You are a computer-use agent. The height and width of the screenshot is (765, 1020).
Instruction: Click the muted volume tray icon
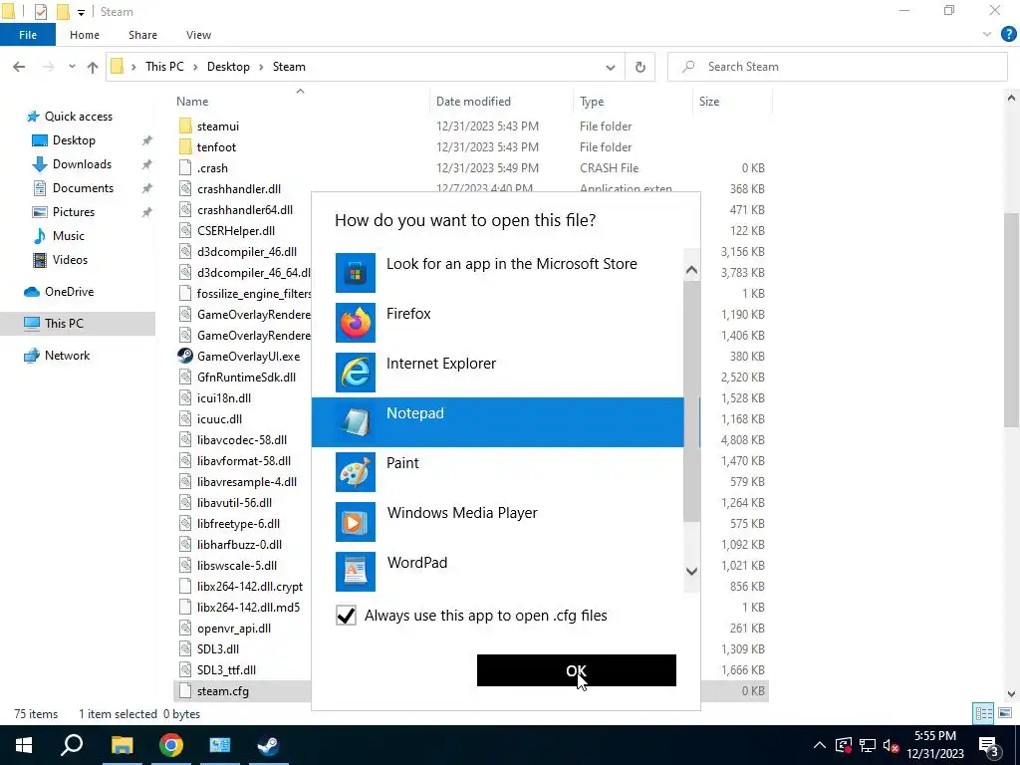pos(892,745)
